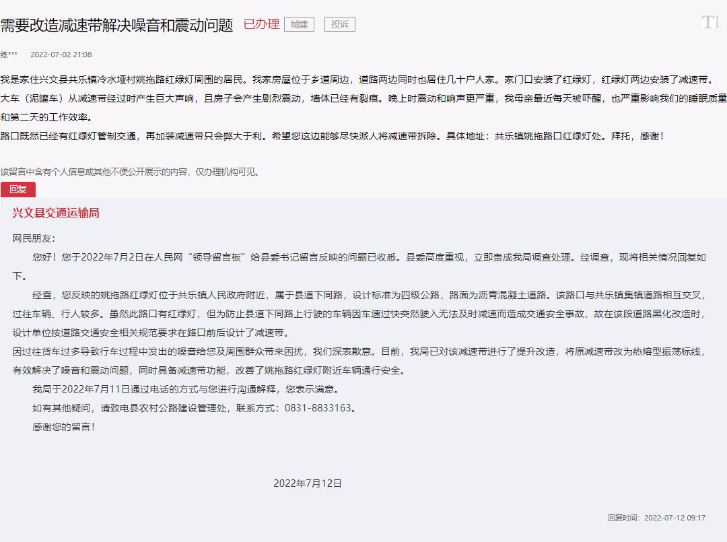Click the post title about 减速带
This screenshot has height=542, width=727.
pos(116,26)
